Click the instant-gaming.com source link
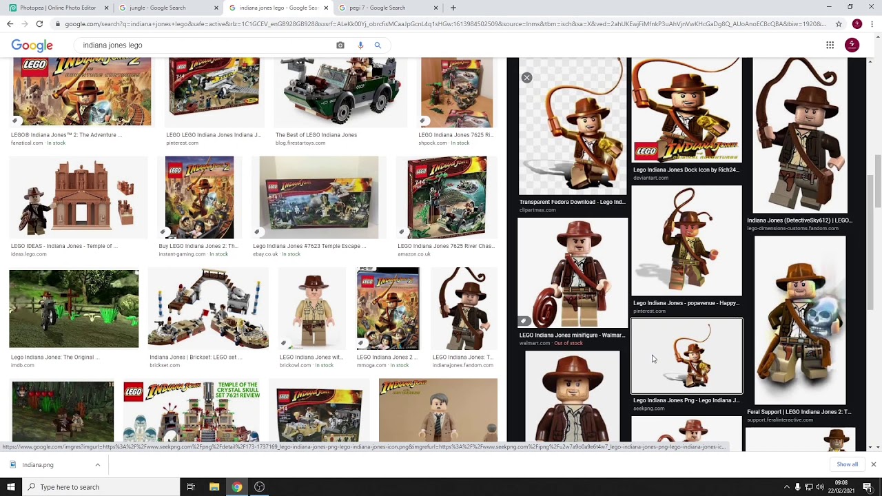882x496 pixels. tap(182, 254)
